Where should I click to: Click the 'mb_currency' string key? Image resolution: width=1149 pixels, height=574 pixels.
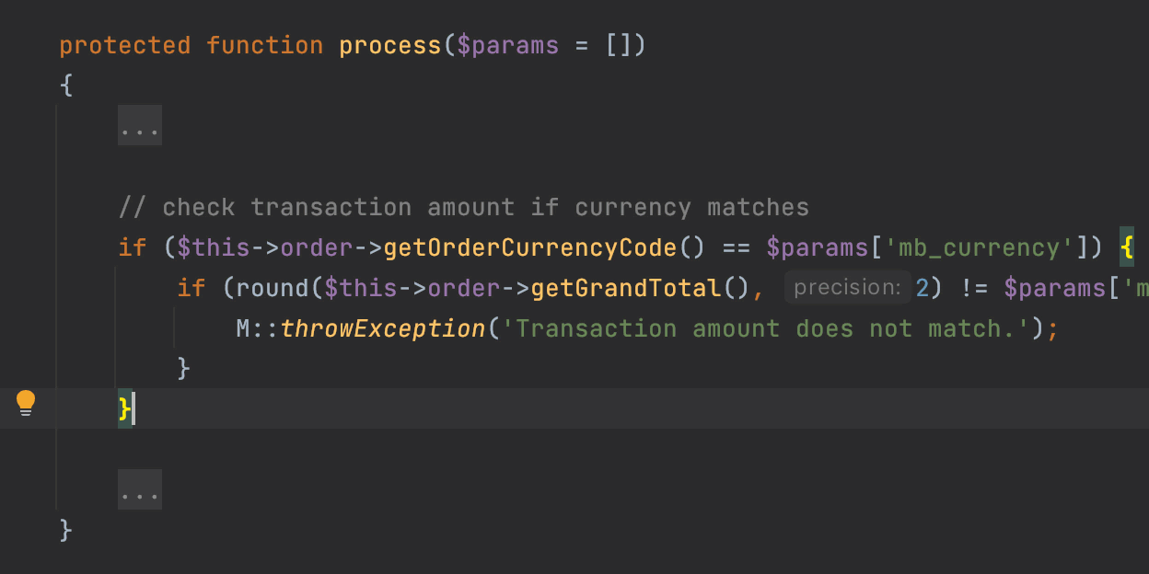[x=980, y=247]
